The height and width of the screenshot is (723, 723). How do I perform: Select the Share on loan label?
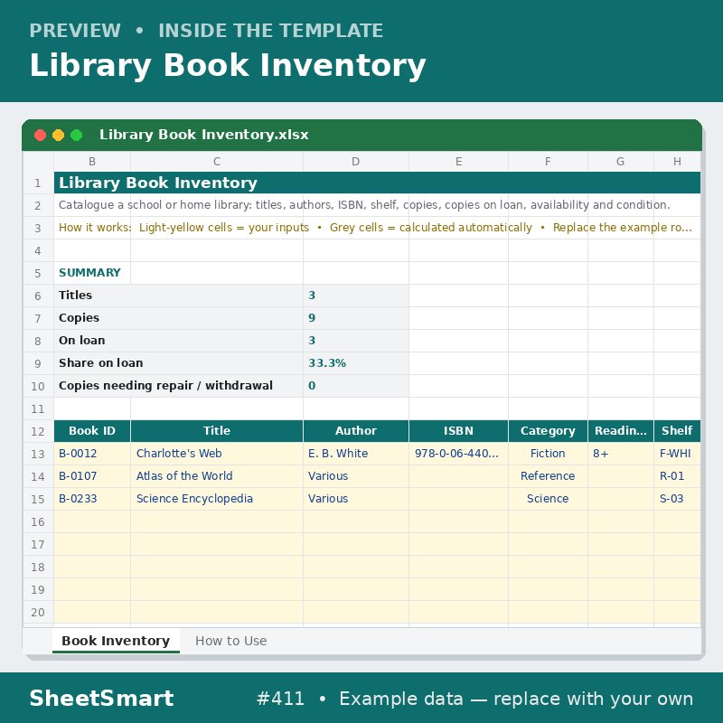(x=178, y=363)
